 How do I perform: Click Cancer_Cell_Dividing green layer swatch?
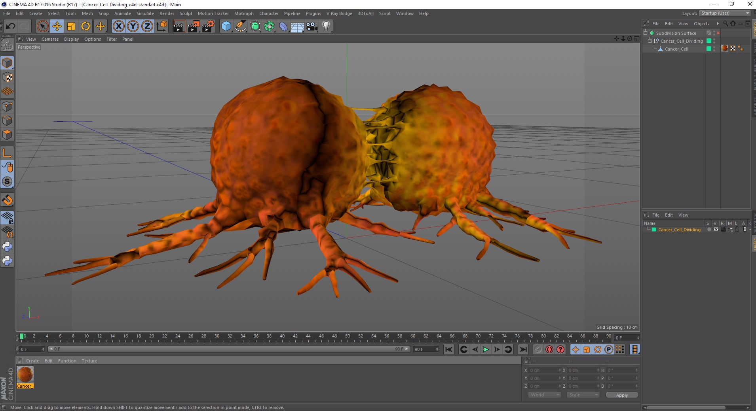pyautogui.click(x=709, y=41)
